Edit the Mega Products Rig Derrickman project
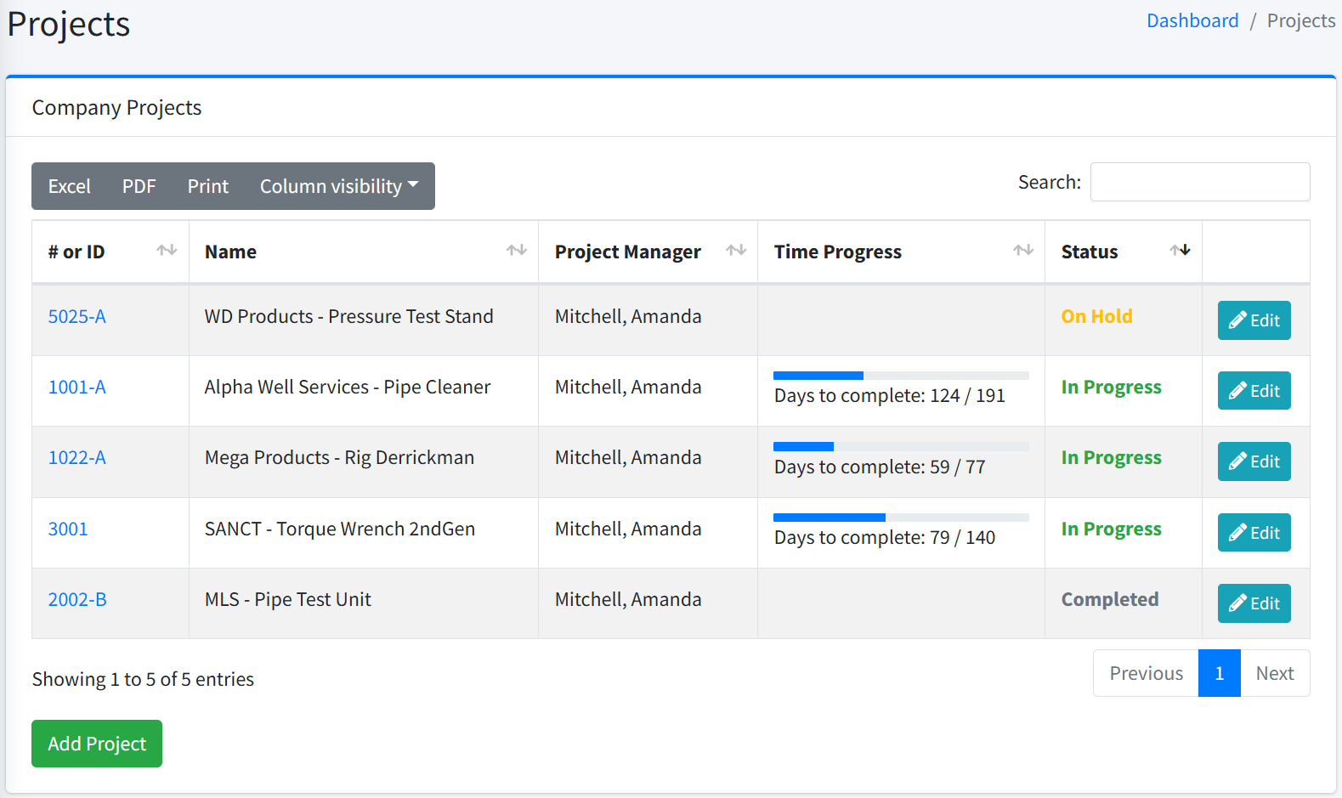 pyautogui.click(x=1254, y=461)
